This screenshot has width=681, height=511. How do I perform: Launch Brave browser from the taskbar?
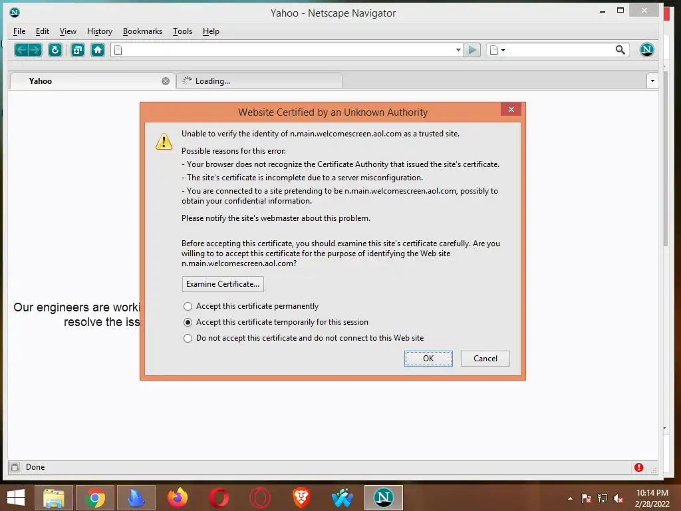click(301, 498)
